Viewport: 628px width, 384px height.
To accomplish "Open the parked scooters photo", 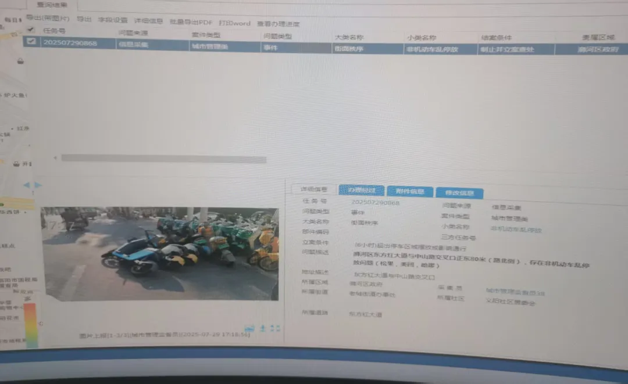I will (x=160, y=254).
